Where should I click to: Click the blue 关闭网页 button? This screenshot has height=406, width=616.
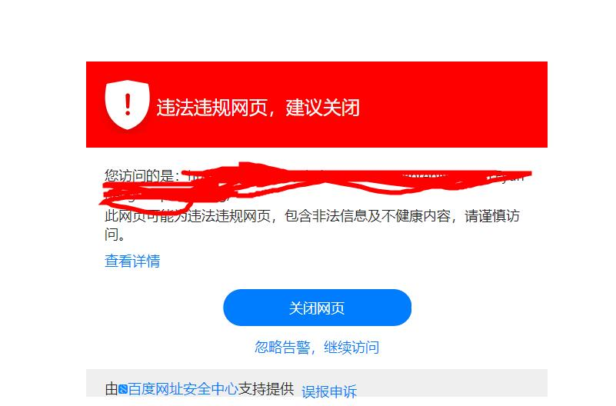317,308
